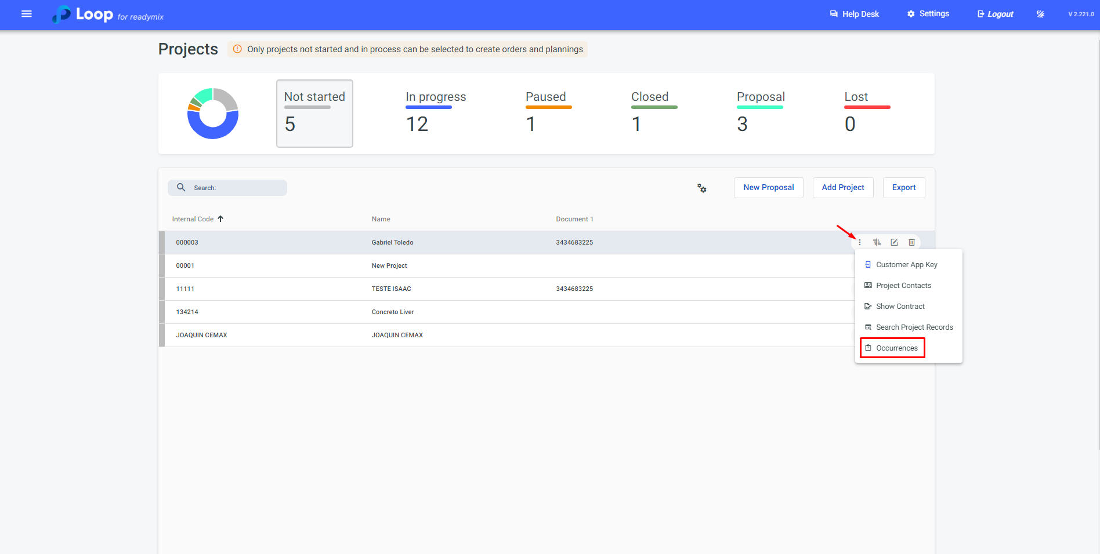The image size is (1100, 554).
Task: Open table configuration gears icon
Action: click(702, 188)
